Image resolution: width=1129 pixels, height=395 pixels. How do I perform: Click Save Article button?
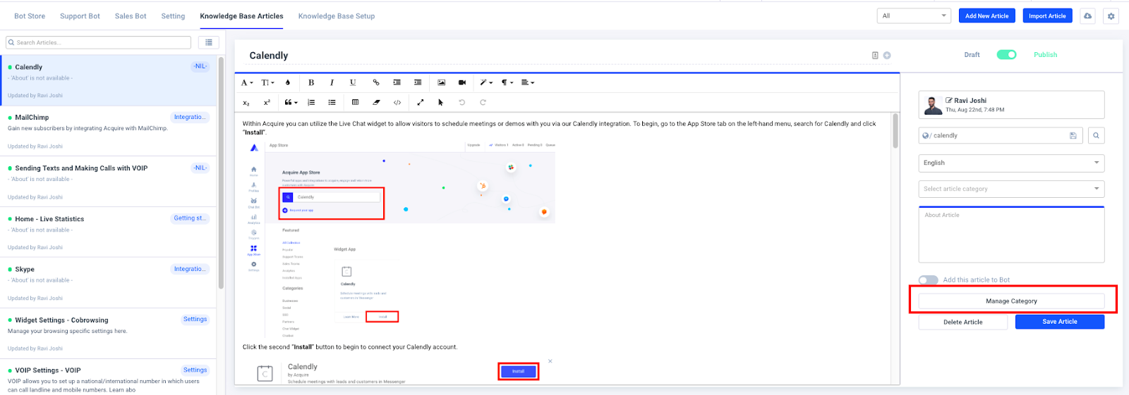click(x=1060, y=322)
